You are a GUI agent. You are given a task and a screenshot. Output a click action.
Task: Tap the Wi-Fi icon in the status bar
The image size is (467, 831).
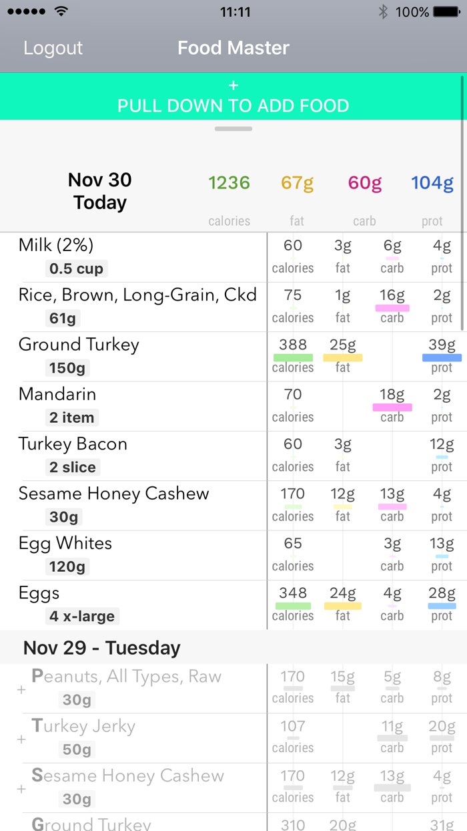coord(59,11)
